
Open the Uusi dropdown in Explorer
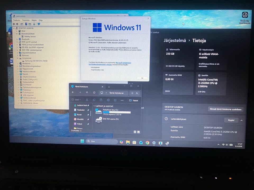point(76,99)
